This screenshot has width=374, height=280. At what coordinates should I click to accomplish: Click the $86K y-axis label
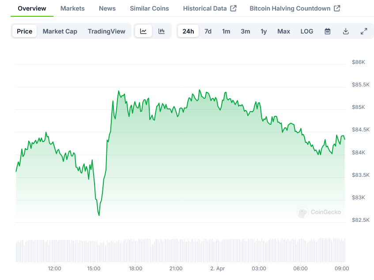[358, 62]
